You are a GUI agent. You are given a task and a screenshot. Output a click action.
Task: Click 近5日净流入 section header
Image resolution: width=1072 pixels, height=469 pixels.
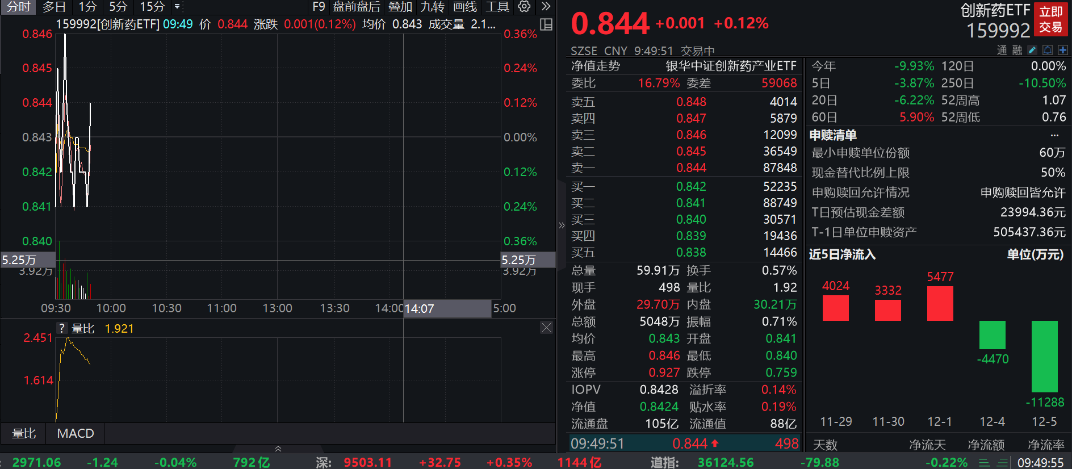tap(842, 254)
